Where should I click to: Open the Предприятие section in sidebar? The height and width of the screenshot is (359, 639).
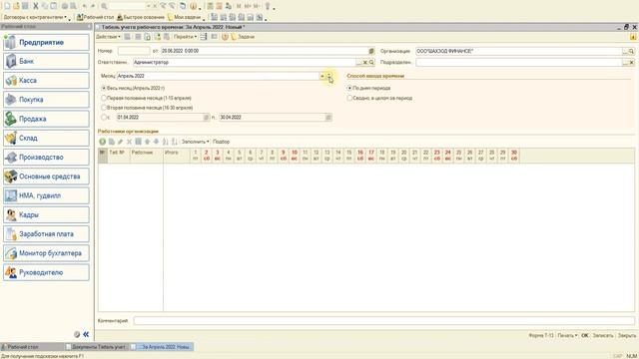click(46, 42)
